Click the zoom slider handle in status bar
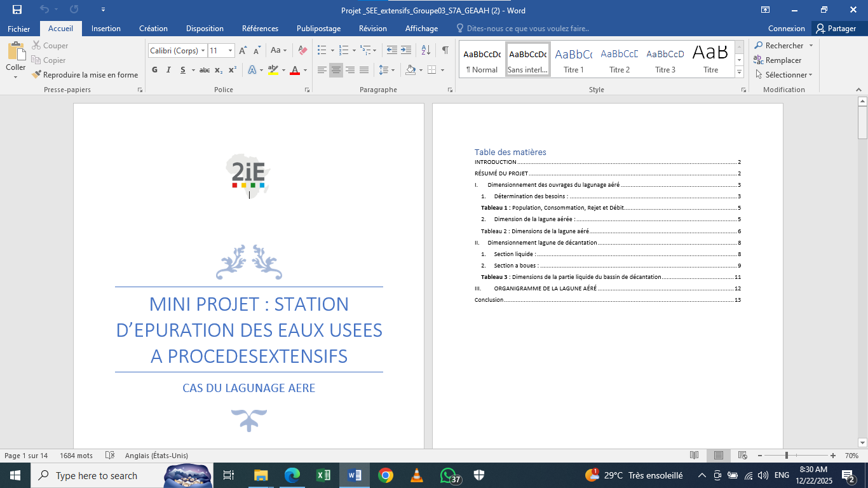This screenshot has height=488, width=868. pyautogui.click(x=787, y=456)
